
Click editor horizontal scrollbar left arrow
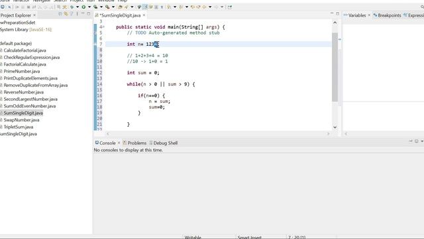[108, 133]
